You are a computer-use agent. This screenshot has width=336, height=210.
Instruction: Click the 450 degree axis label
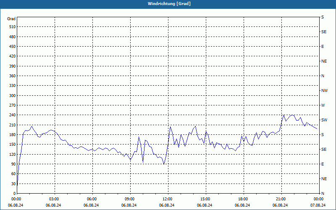point(13,47)
